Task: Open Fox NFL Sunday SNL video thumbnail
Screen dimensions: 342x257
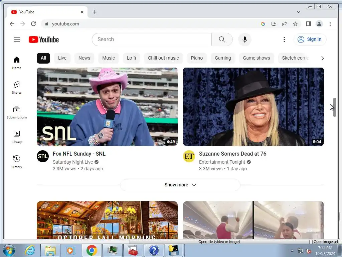Action: pos(107,107)
